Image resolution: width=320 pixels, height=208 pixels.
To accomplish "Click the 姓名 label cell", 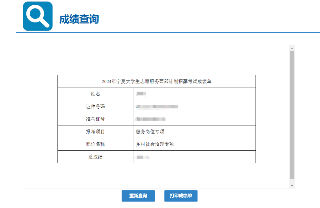I will (x=95, y=94).
